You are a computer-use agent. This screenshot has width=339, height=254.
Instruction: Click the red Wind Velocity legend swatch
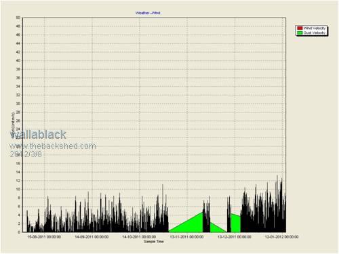coord(300,28)
